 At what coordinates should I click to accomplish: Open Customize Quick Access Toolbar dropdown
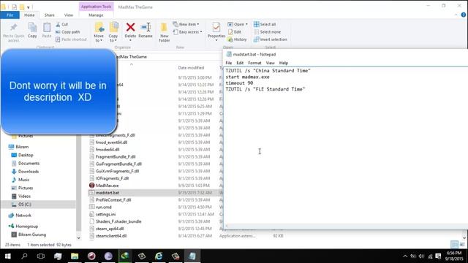point(29,7)
